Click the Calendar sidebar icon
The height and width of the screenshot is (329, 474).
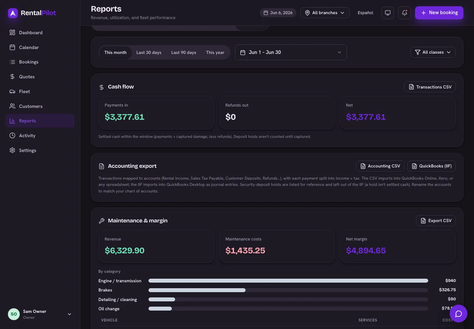(12, 47)
